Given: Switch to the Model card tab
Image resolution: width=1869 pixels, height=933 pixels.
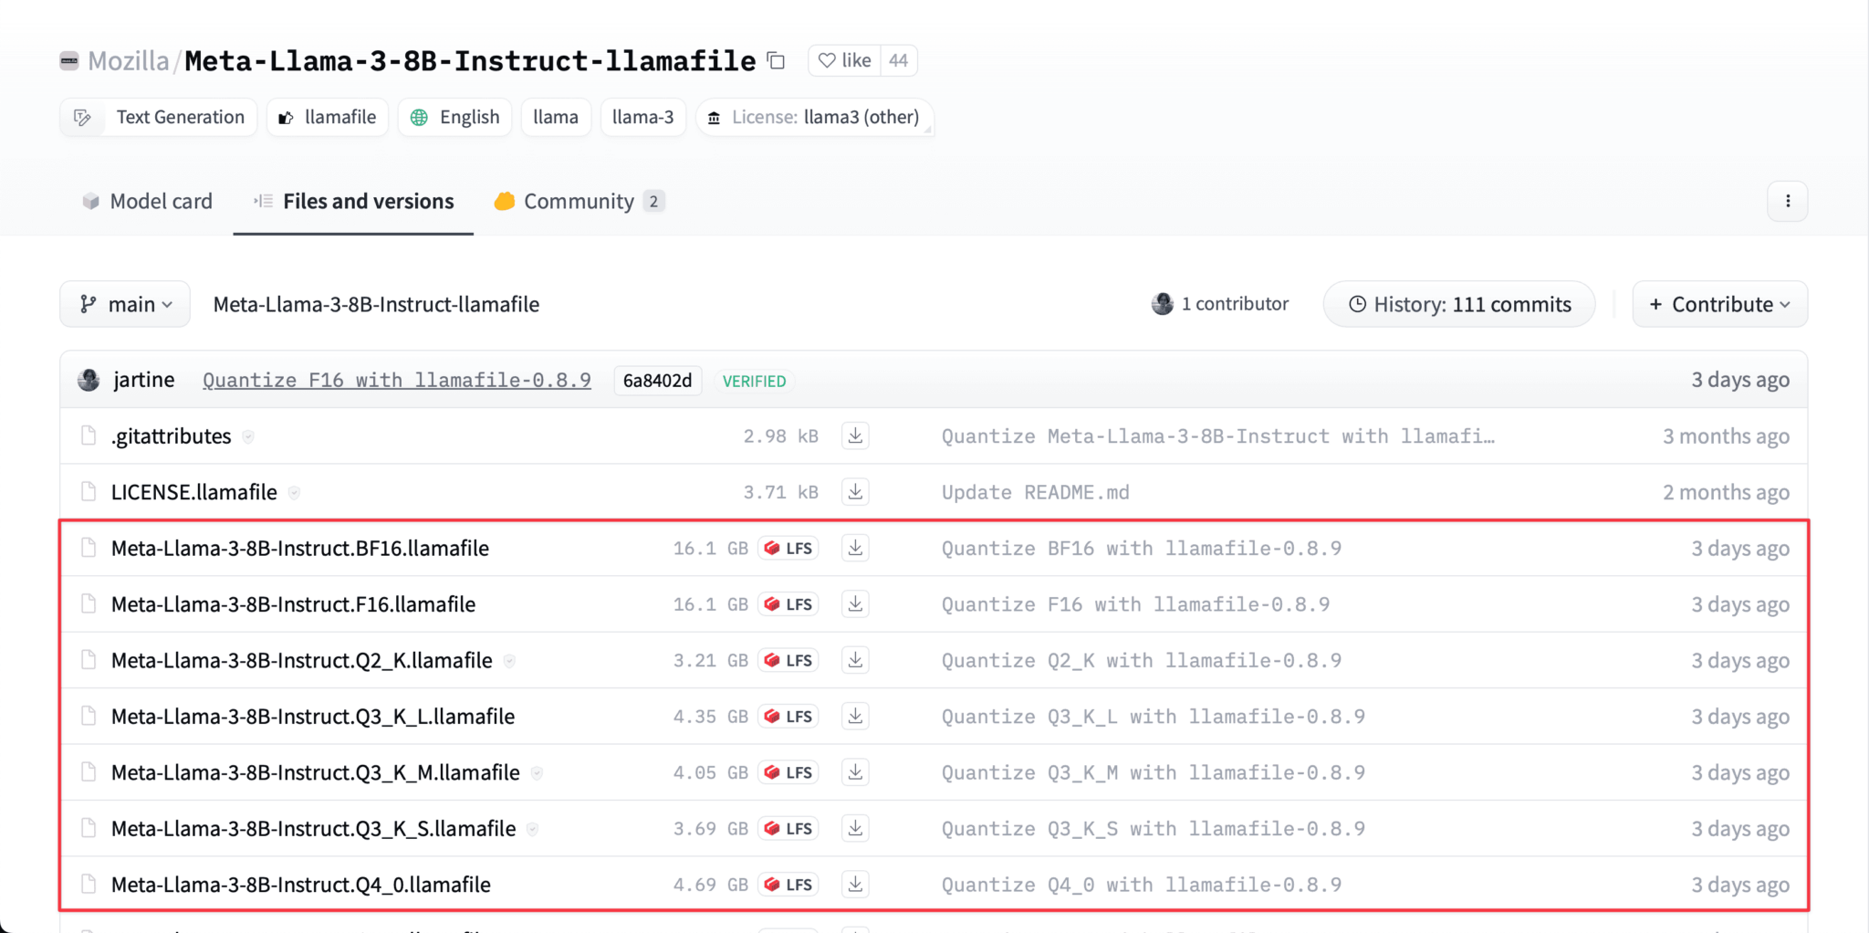Looking at the screenshot, I should [x=147, y=202].
